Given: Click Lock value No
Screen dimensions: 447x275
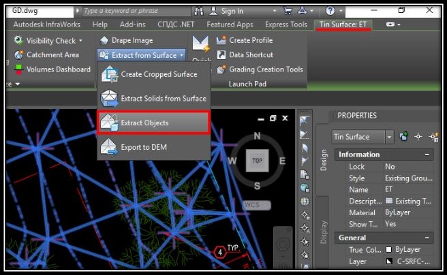Looking at the screenshot, I should [x=390, y=167].
